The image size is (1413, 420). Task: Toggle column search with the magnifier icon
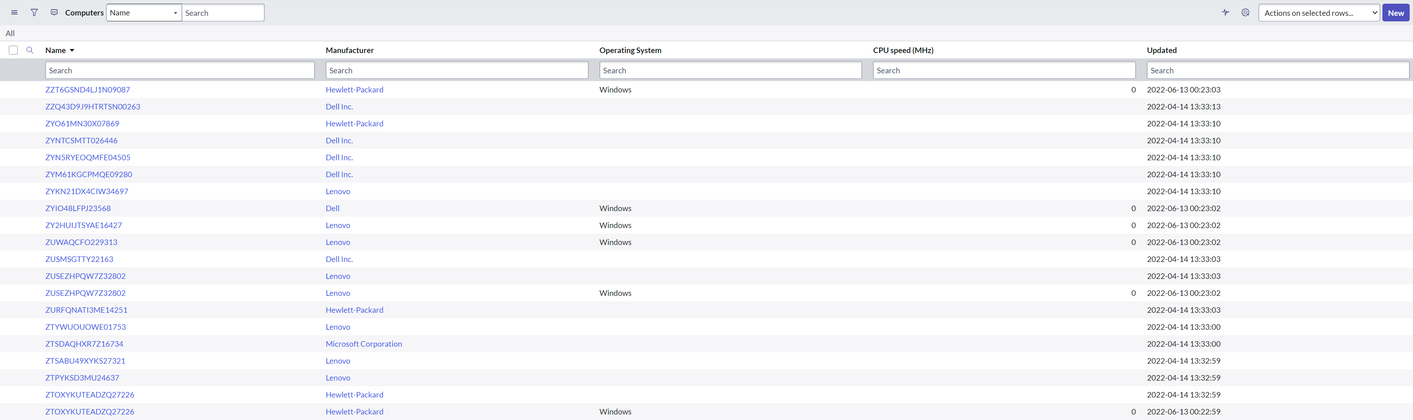[30, 50]
